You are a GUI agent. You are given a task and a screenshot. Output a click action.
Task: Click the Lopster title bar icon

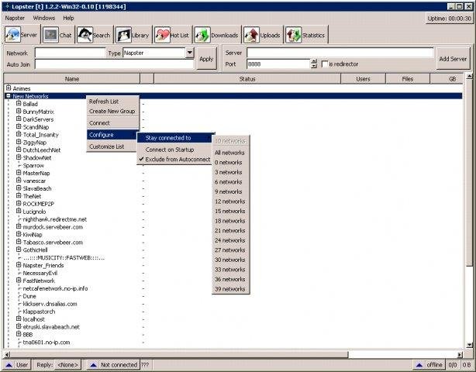click(x=7, y=6)
